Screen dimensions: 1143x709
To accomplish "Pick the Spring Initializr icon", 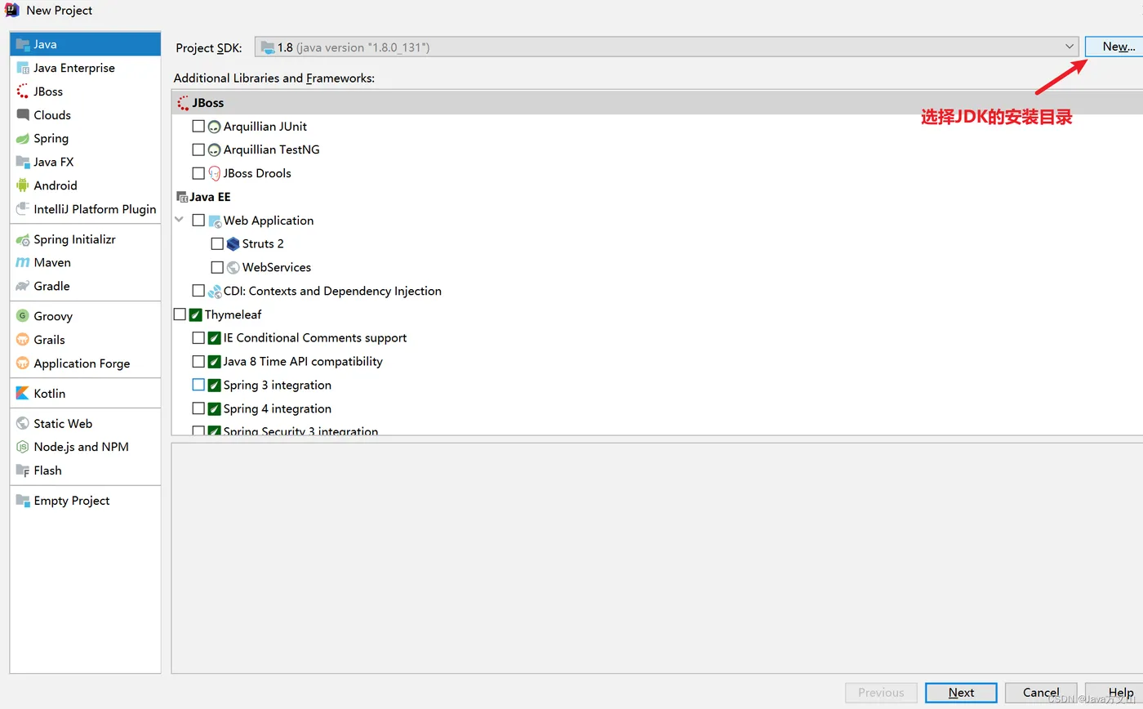I will (23, 239).
